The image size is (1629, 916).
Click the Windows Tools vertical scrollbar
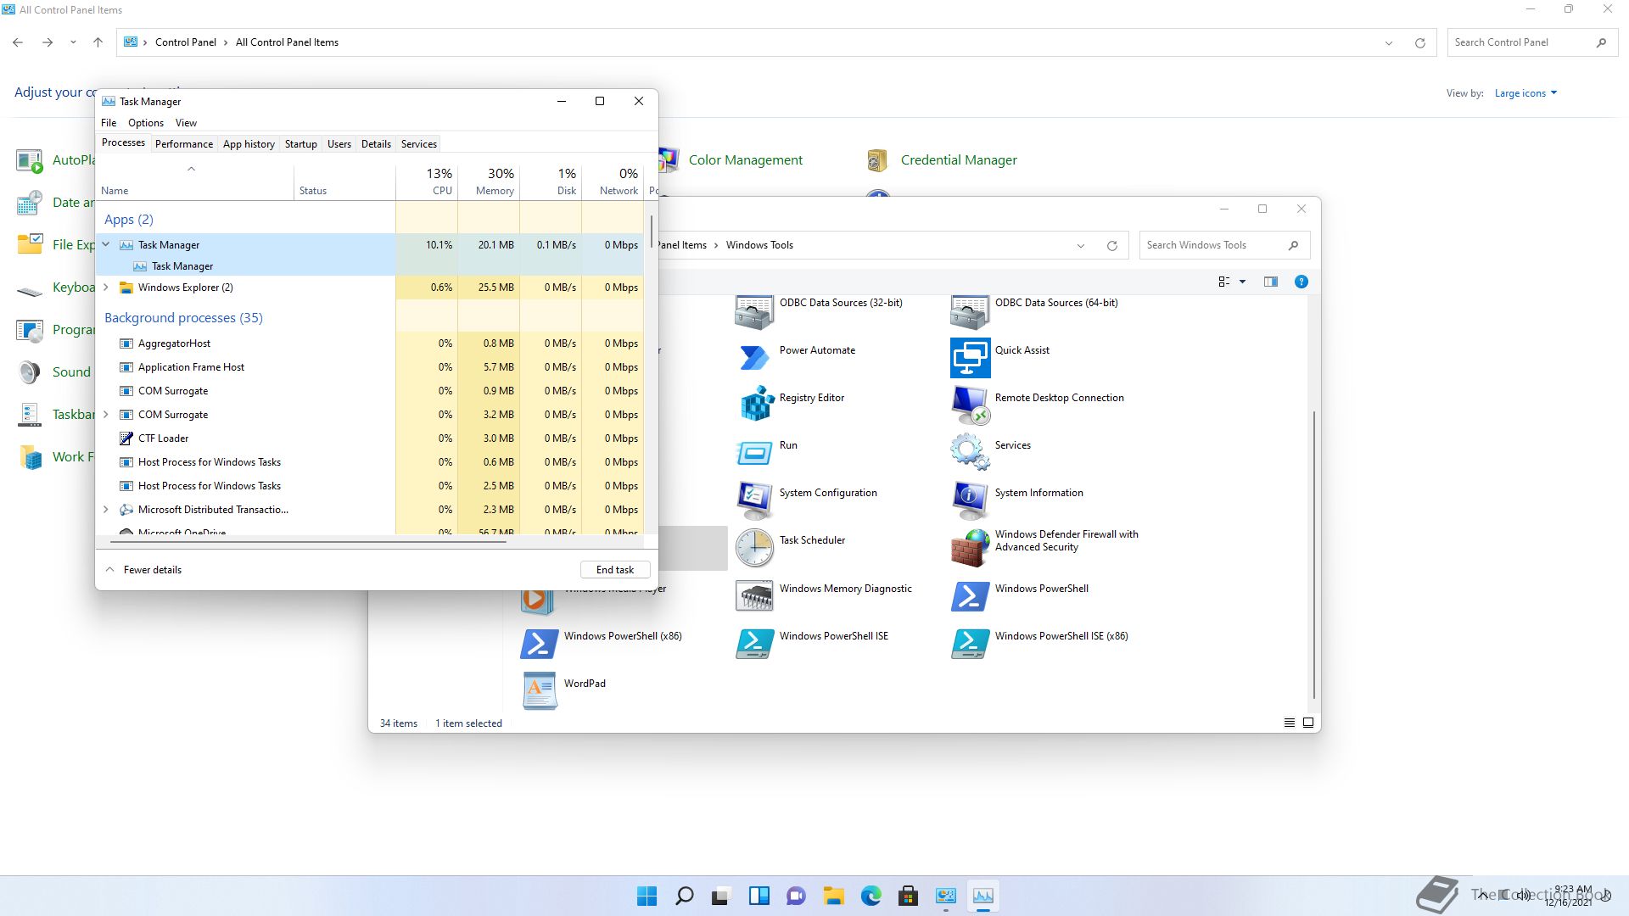point(1313,555)
